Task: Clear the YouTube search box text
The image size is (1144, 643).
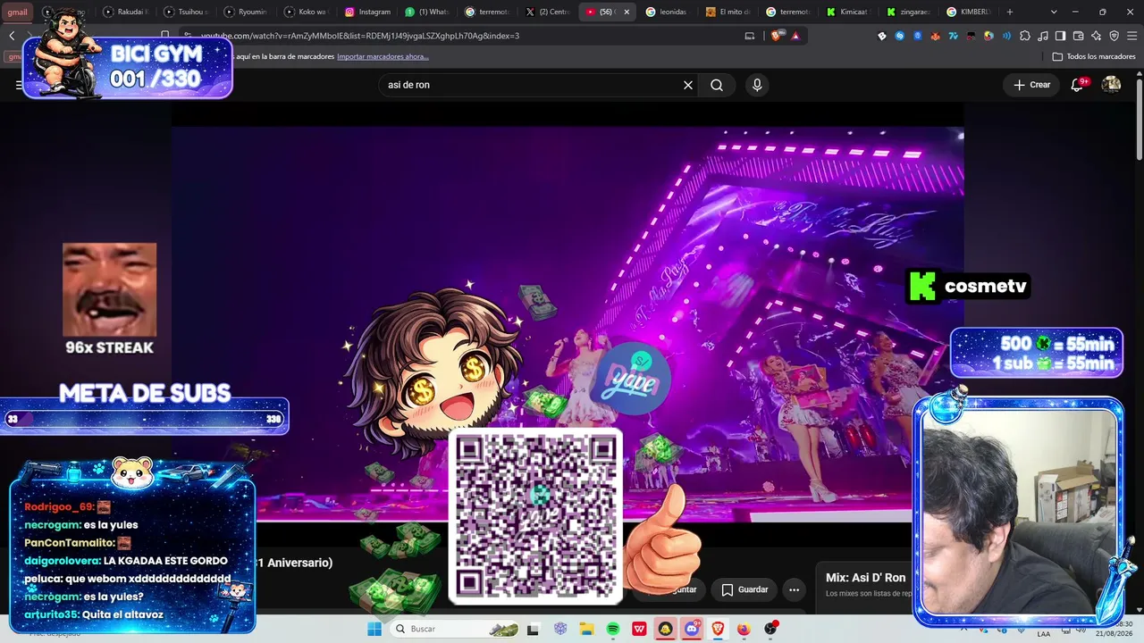Action: pos(688,85)
